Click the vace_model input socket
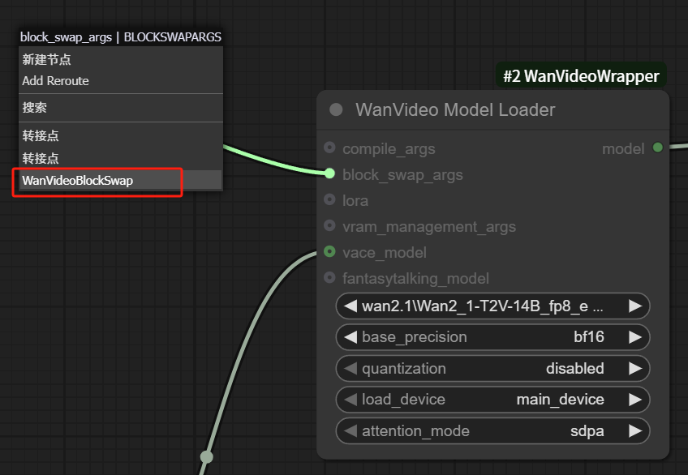This screenshot has height=475, width=688. coord(330,252)
